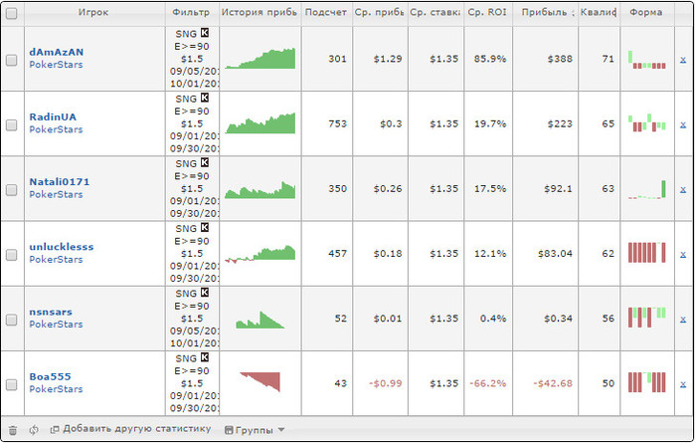This screenshot has height=443, width=696.
Task: Remove the Boa555 row with x
Action: 682,382
